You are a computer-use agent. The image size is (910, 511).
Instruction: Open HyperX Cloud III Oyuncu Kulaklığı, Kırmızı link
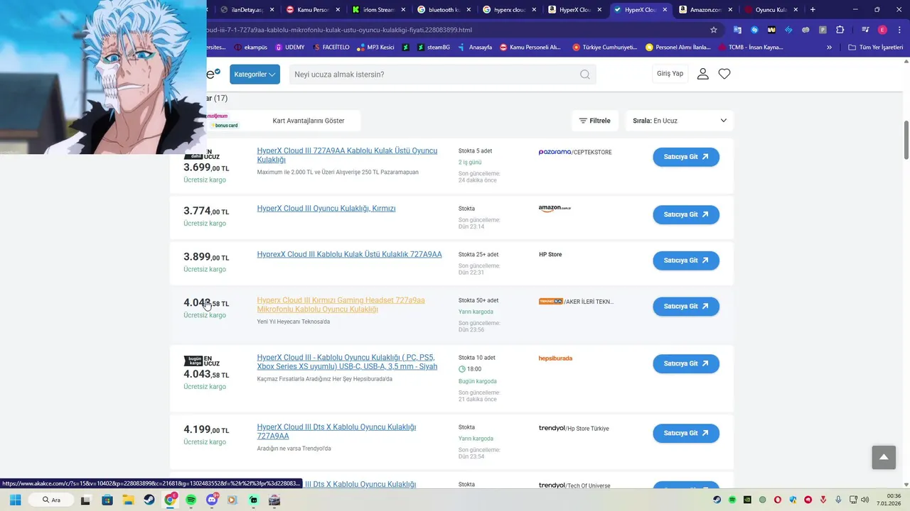pyautogui.click(x=326, y=209)
